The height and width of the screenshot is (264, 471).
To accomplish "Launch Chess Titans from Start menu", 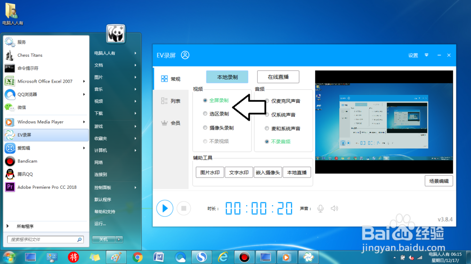I will (x=46, y=55).
